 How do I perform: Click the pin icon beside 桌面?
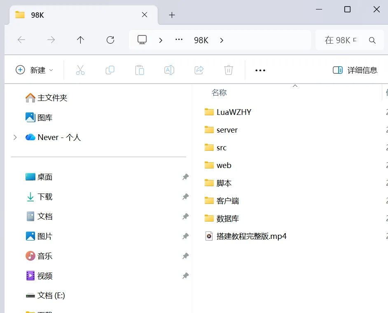(x=186, y=177)
